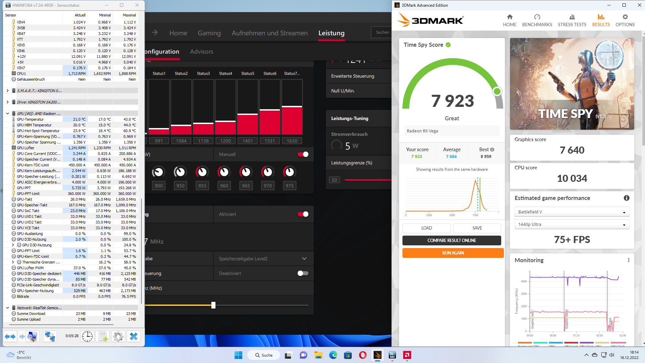Click the Windows taskbar Suche box
The height and width of the screenshot is (363, 645).
point(264,355)
